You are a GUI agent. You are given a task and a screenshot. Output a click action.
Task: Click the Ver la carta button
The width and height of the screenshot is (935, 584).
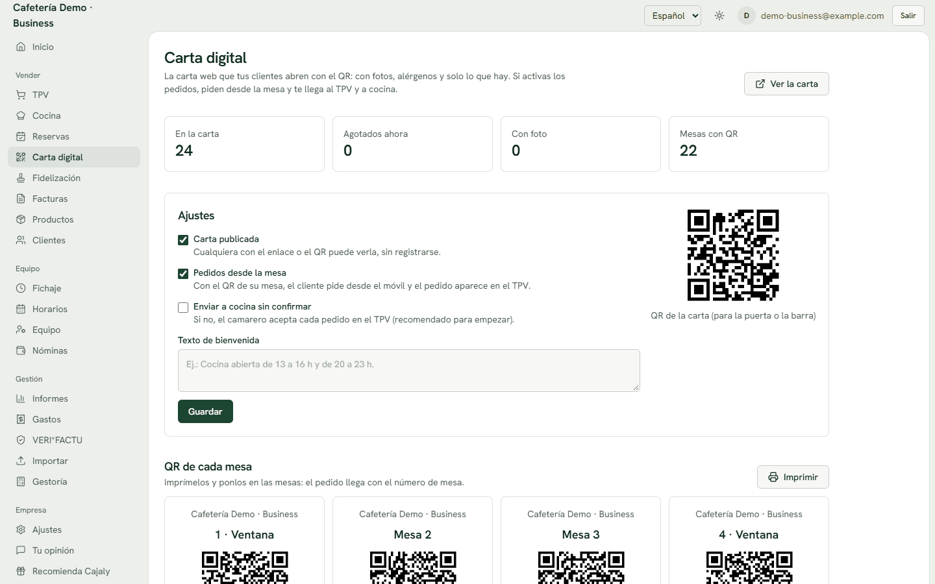[x=786, y=84]
